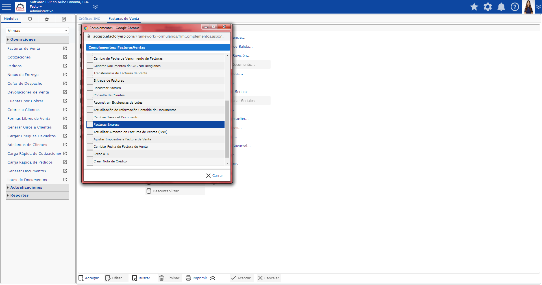Open the hamburger main menu
Image resolution: width=542 pixels, height=285 pixels.
point(6,7)
